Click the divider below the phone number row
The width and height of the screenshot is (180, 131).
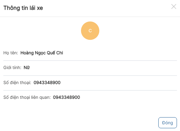click(x=90, y=90)
